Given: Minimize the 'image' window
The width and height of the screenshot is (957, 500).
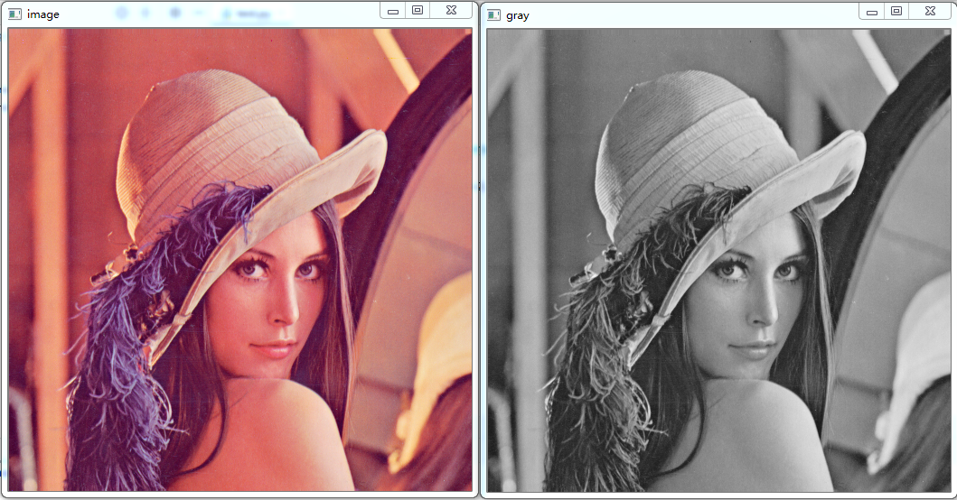Looking at the screenshot, I should [393, 10].
